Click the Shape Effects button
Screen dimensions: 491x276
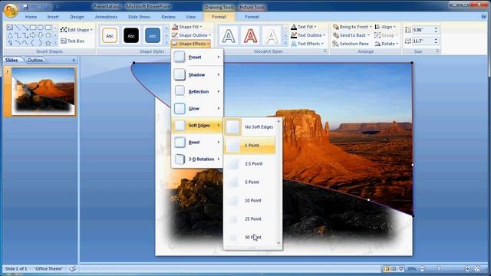191,44
